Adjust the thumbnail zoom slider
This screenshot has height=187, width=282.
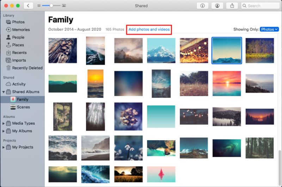tap(51, 6)
